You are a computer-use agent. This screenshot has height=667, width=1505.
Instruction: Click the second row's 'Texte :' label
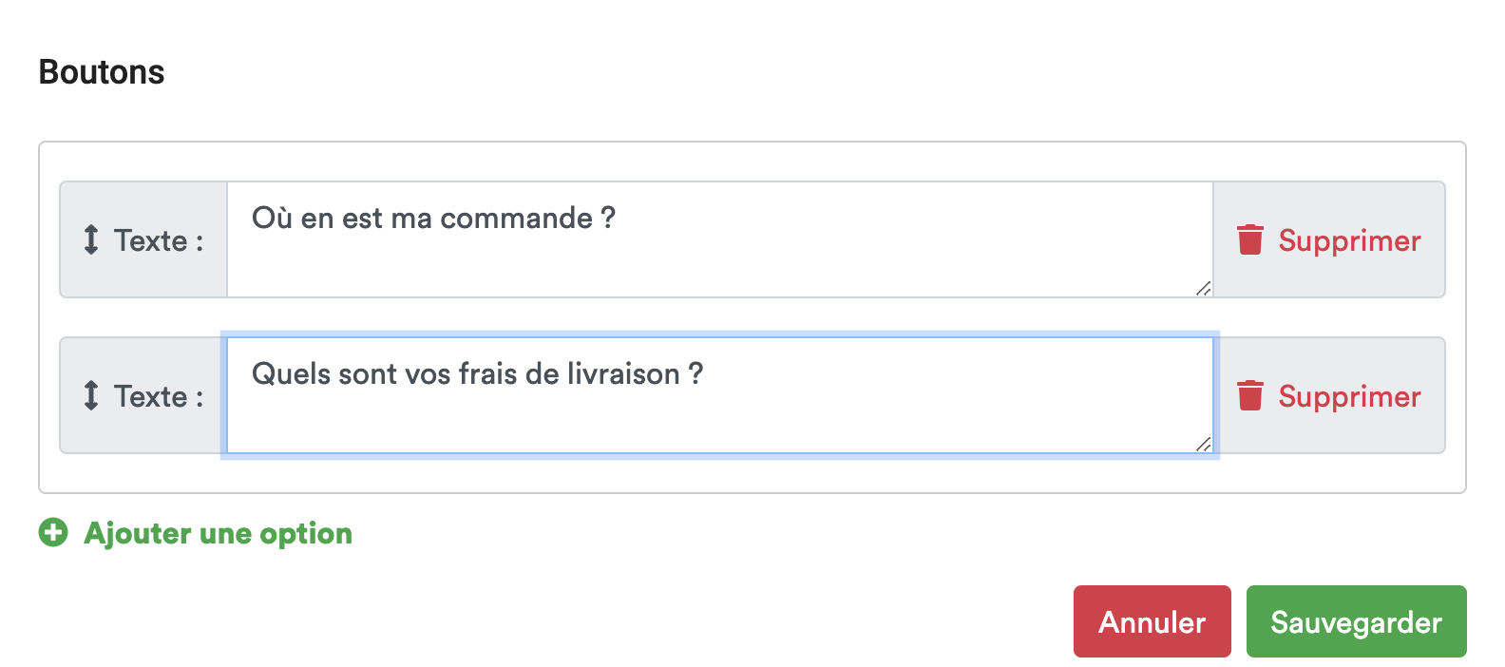tap(159, 396)
